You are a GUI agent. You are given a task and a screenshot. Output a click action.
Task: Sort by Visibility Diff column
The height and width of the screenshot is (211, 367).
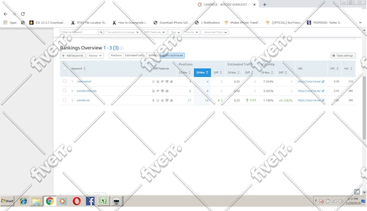(x=283, y=72)
